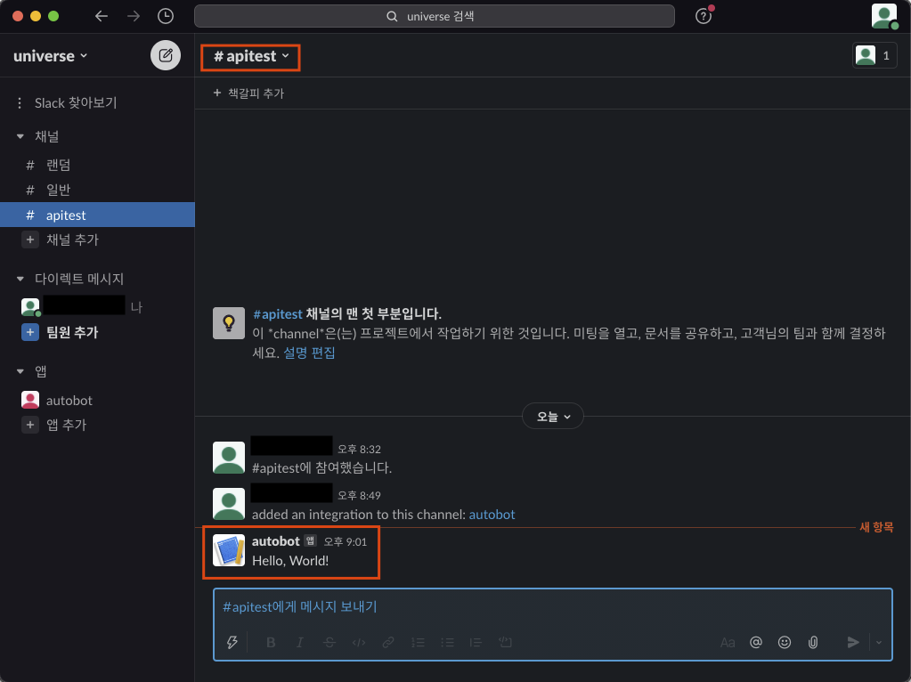Image resolution: width=911 pixels, height=682 pixels.
Task: Click the plus icon next to 앱 추가
Action: pyautogui.click(x=30, y=425)
